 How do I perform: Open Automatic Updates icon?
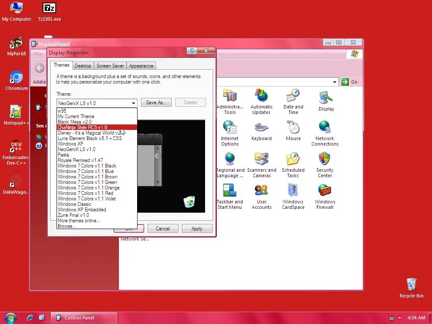(262, 101)
